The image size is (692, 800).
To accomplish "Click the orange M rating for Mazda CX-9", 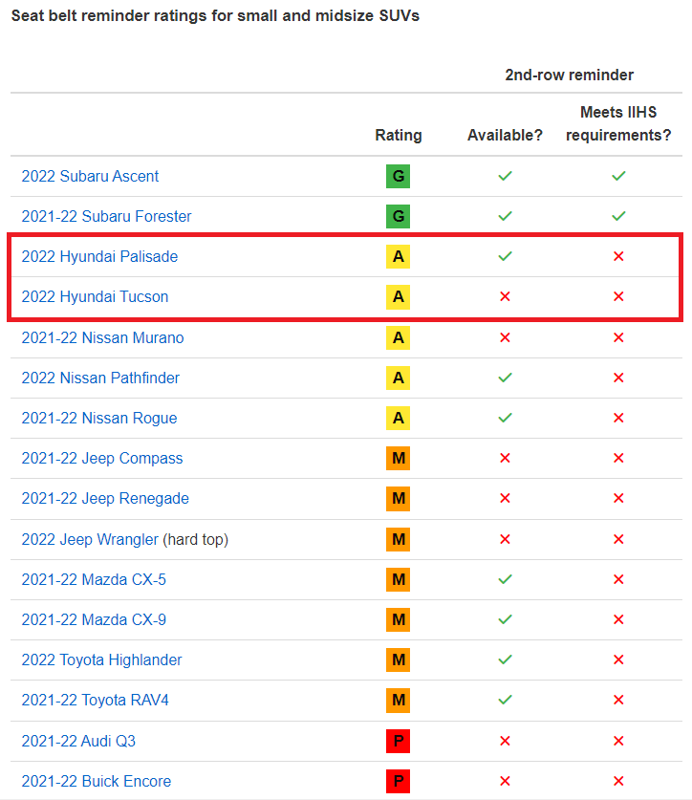I will tap(398, 620).
